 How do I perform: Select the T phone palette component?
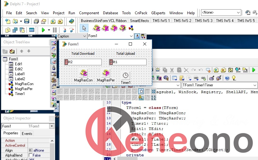(122, 28)
